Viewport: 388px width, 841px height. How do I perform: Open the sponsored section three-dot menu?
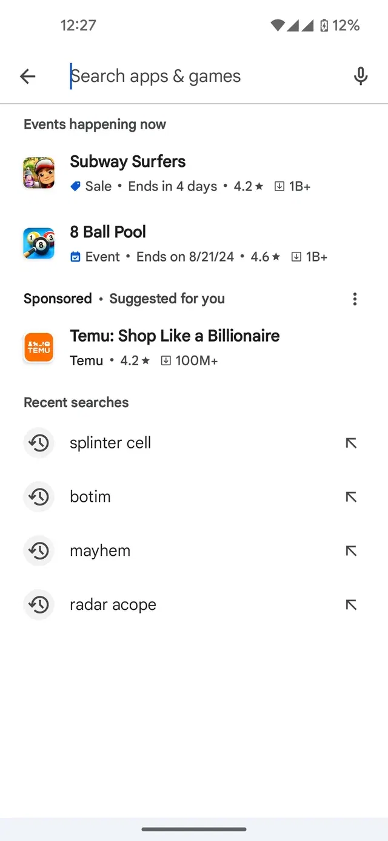tap(355, 299)
